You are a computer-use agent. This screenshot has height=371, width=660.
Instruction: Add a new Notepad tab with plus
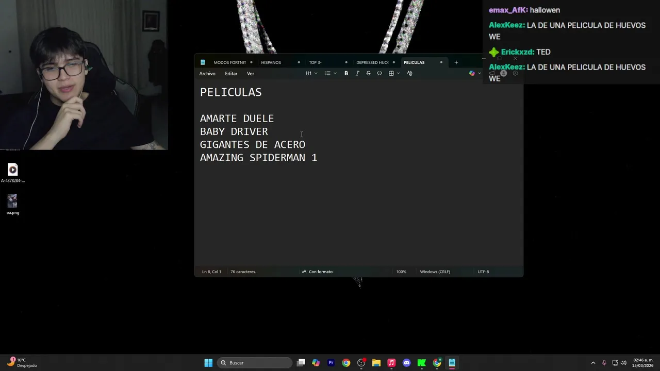pyautogui.click(x=456, y=62)
